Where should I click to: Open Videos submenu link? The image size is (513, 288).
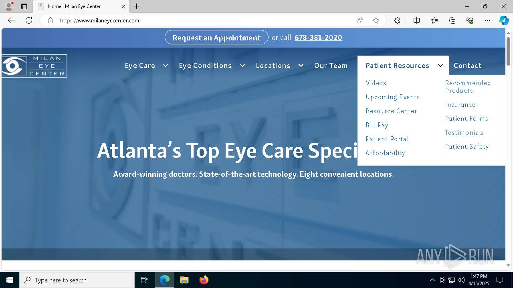pos(376,83)
